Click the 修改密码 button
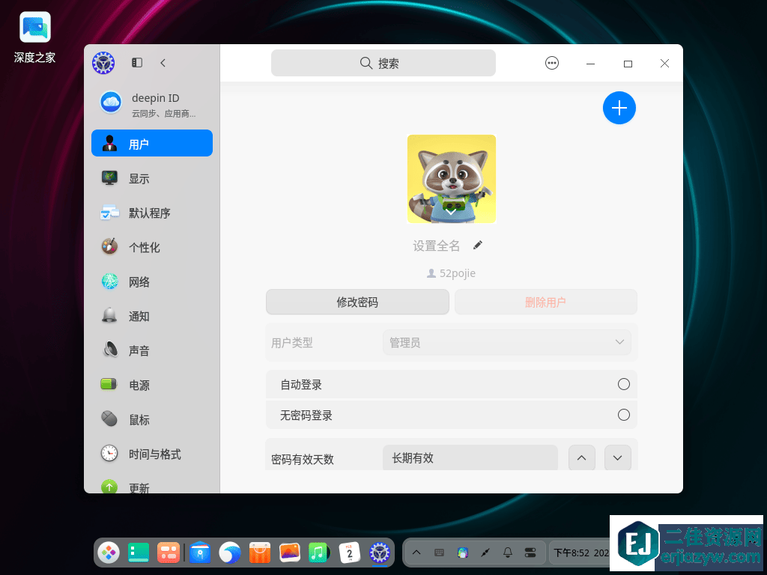This screenshot has height=575, width=767. click(357, 302)
